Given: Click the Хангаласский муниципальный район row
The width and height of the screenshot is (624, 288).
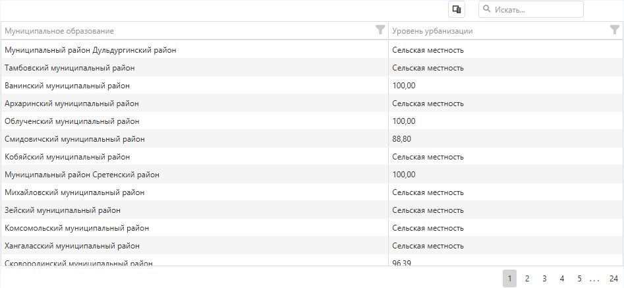Looking at the screenshot, I should tap(72, 246).
